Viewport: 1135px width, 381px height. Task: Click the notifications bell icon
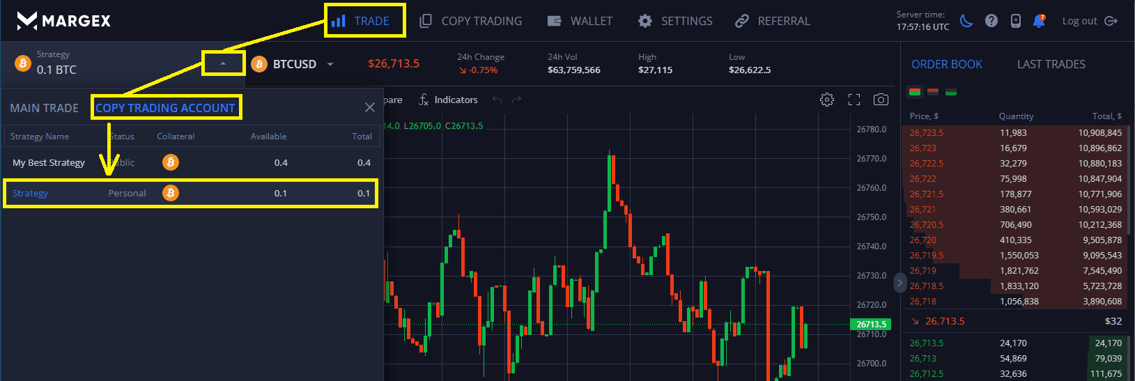[x=1038, y=21]
